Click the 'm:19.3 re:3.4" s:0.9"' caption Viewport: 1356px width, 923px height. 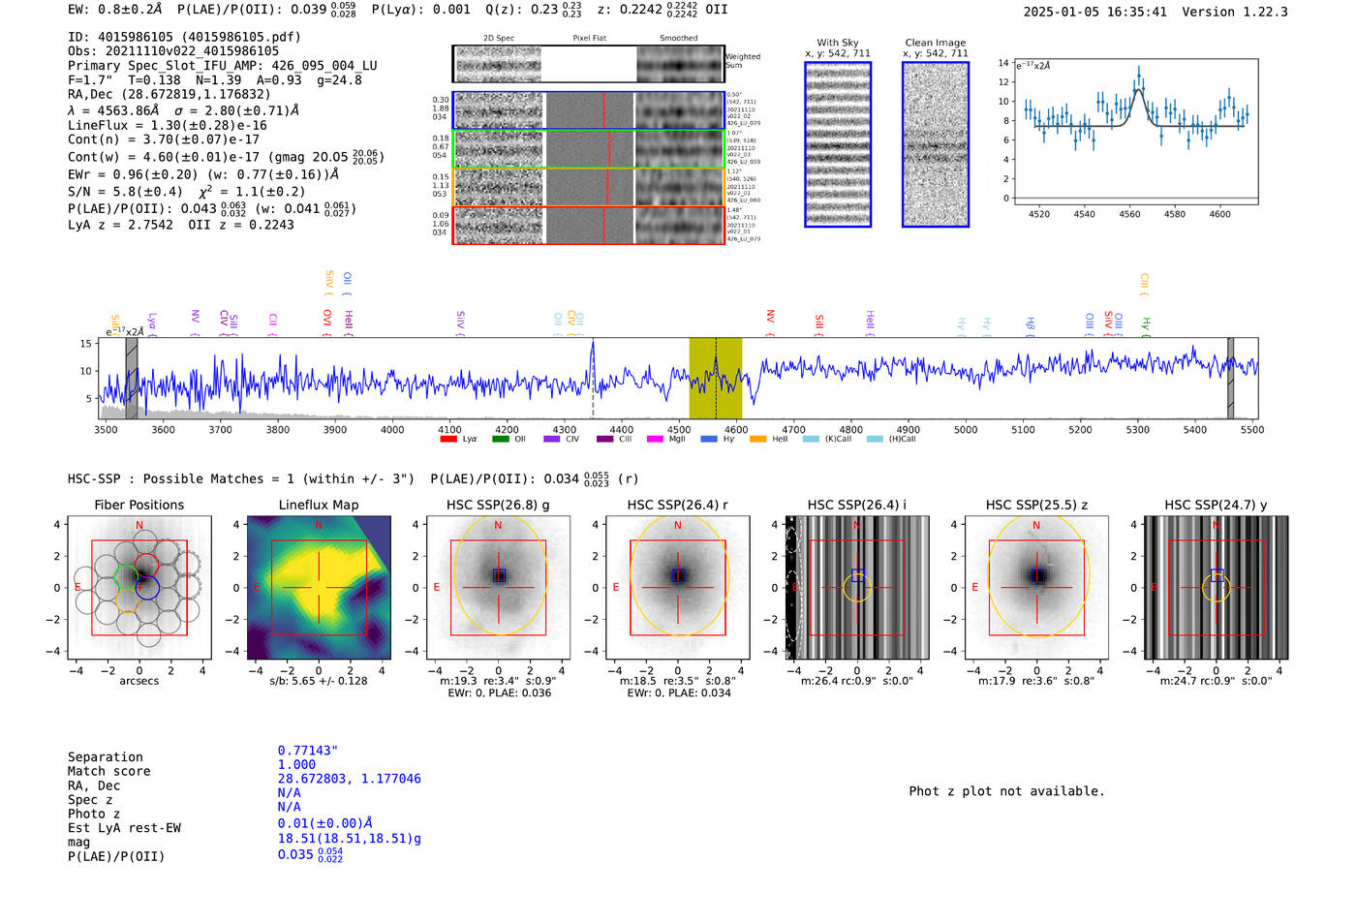tap(498, 681)
